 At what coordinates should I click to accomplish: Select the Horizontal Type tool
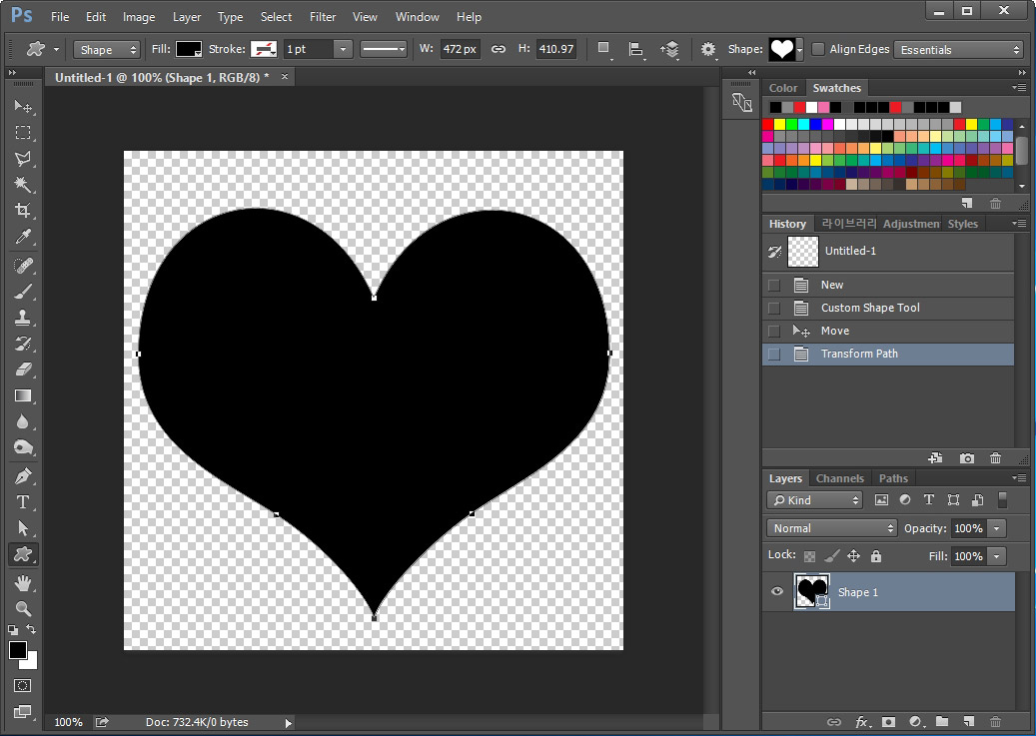[23, 502]
